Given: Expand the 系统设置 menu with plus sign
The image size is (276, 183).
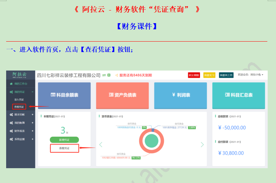Looking at the screenshot, I should (33, 139).
